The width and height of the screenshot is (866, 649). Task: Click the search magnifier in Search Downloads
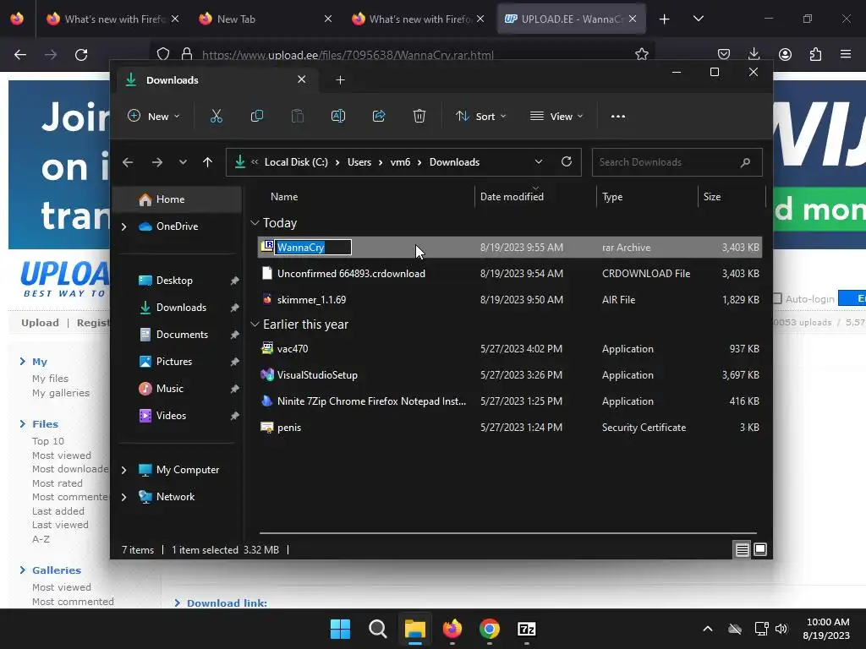745,162
